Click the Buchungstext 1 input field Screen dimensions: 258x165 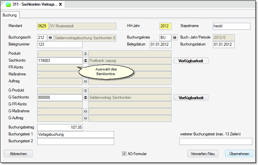point(75,134)
